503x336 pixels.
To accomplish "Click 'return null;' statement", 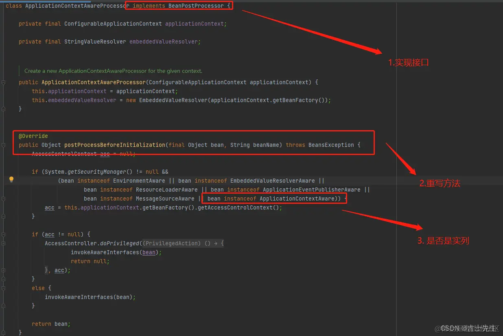I will (90, 261).
